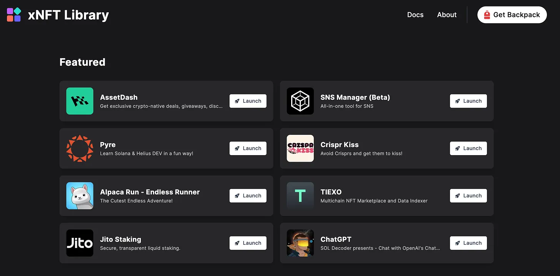Open the Docs navigation item
This screenshot has width=560, height=276.
pos(415,15)
